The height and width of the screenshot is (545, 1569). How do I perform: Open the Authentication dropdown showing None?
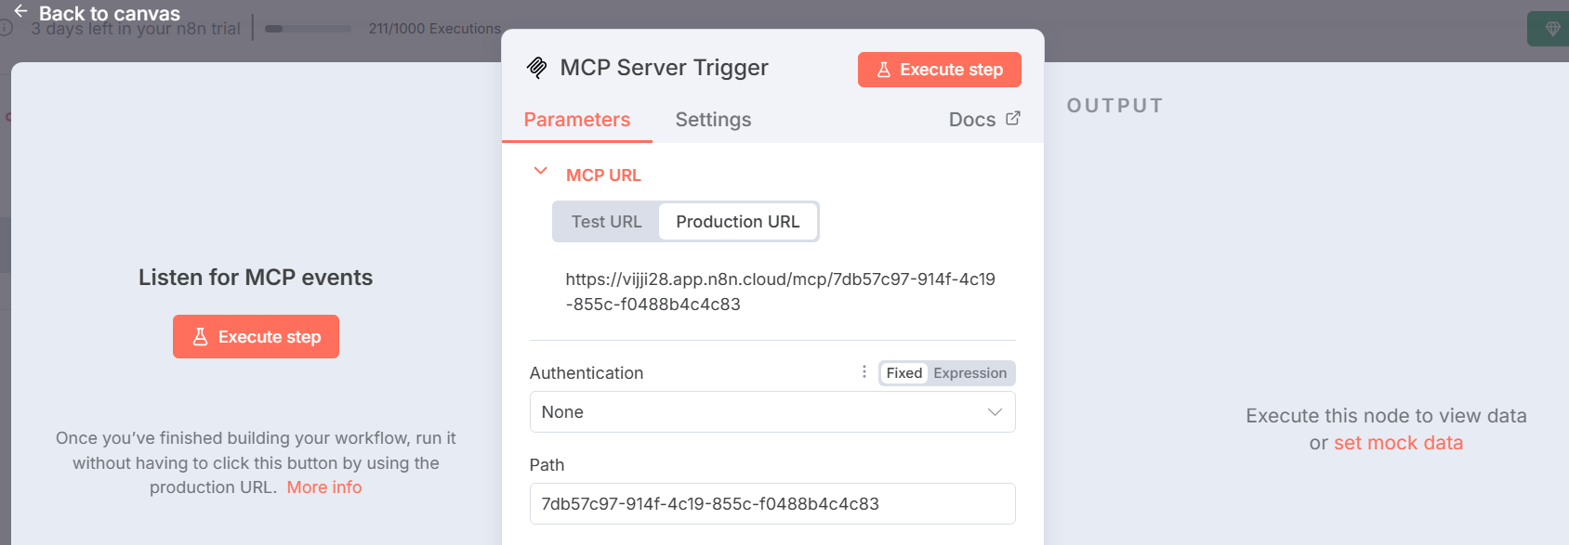(x=771, y=412)
